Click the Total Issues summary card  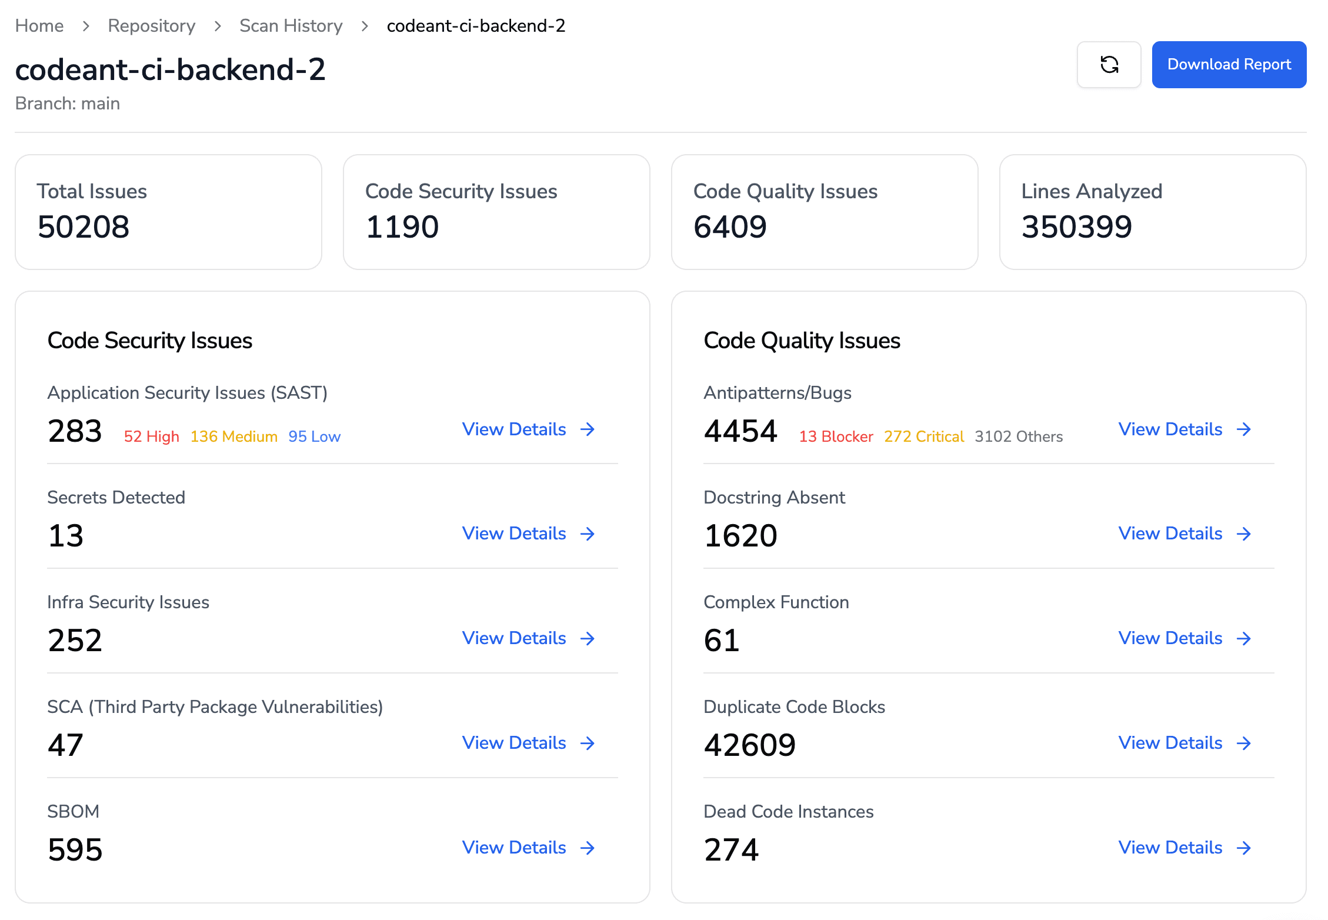(x=168, y=212)
